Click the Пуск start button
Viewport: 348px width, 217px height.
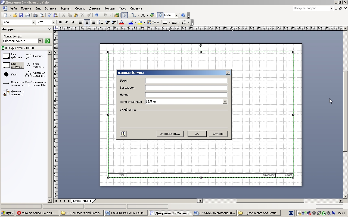[7, 213]
